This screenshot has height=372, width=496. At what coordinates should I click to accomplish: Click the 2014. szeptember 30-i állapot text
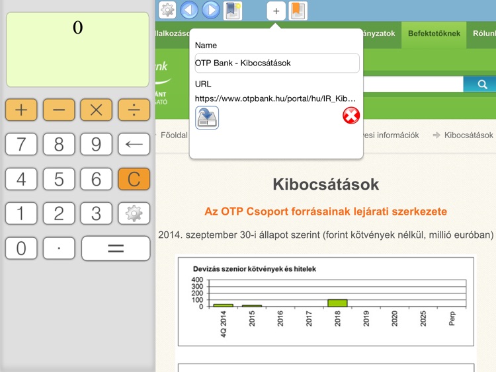[x=326, y=235]
